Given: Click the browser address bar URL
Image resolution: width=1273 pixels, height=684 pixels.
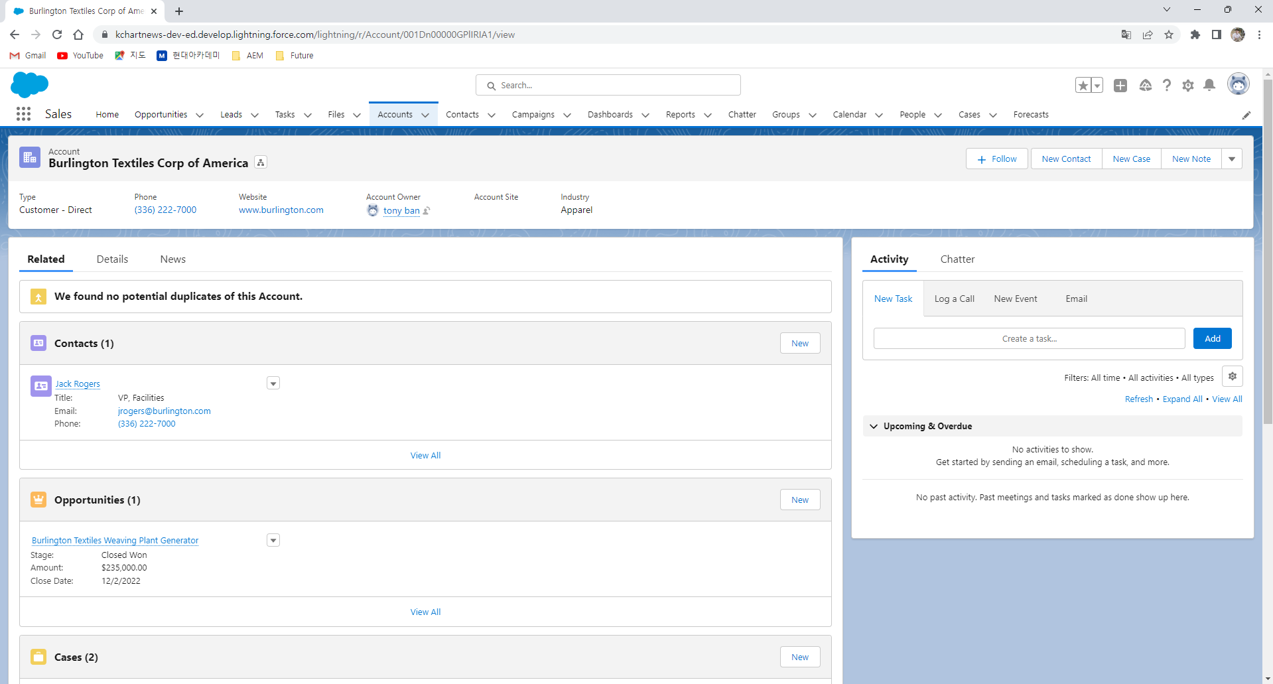Looking at the screenshot, I should tap(315, 34).
